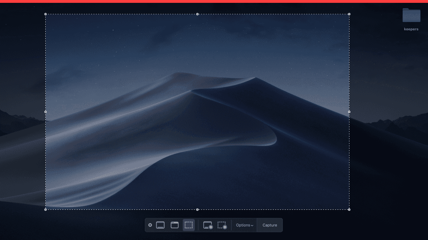Screen dimensions: 428x240
Task: Choose Capture Selected Portion mode
Action: pyautogui.click(x=189, y=225)
